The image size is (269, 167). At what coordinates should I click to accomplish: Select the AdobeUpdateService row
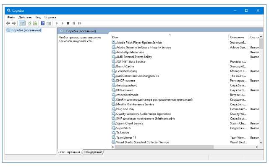[130, 52]
